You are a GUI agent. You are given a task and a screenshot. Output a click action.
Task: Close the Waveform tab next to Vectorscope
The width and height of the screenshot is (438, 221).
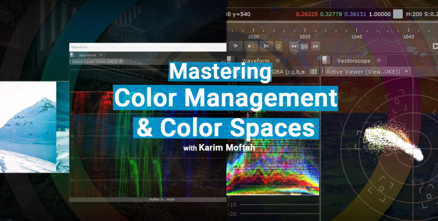click(278, 60)
